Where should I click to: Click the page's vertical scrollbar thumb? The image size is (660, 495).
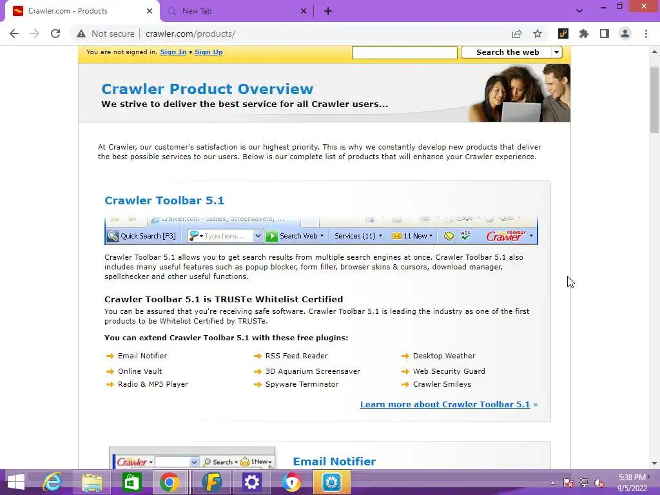pyautogui.click(x=654, y=99)
